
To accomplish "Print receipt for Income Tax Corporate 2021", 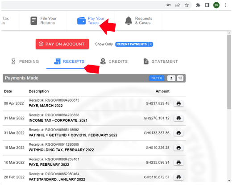I will pos(179,118).
